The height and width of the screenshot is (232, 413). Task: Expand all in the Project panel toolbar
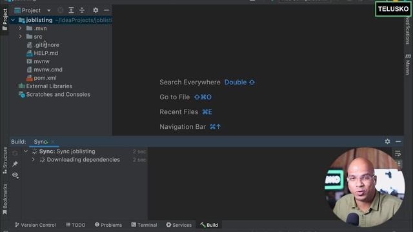(x=71, y=10)
